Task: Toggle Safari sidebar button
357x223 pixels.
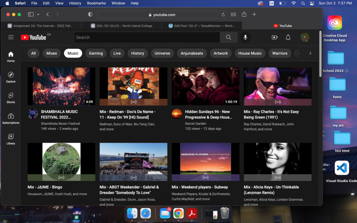Action: coord(31,14)
